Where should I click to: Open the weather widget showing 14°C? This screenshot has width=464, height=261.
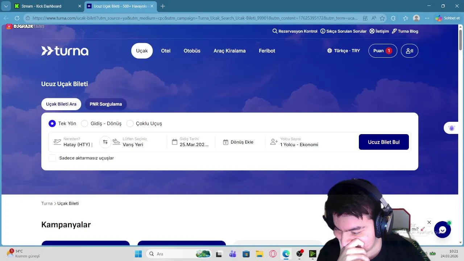click(24, 254)
